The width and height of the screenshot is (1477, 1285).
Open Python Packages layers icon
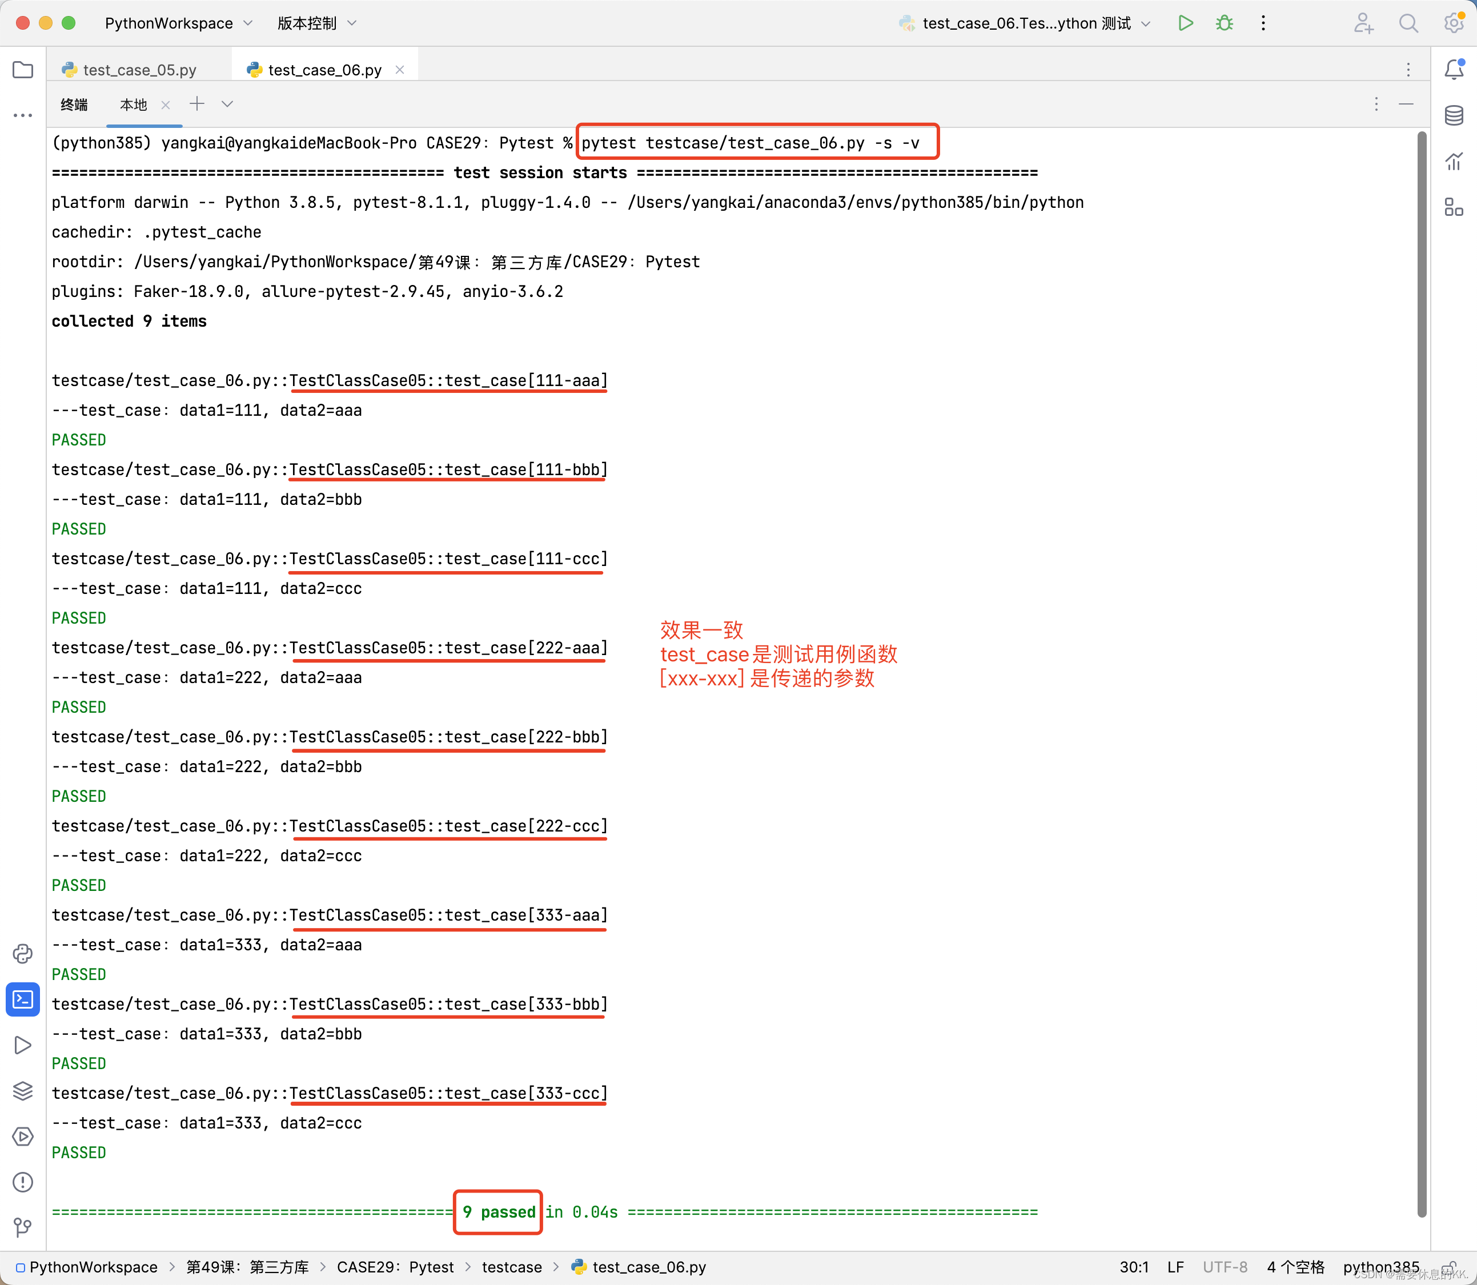[x=23, y=1091]
